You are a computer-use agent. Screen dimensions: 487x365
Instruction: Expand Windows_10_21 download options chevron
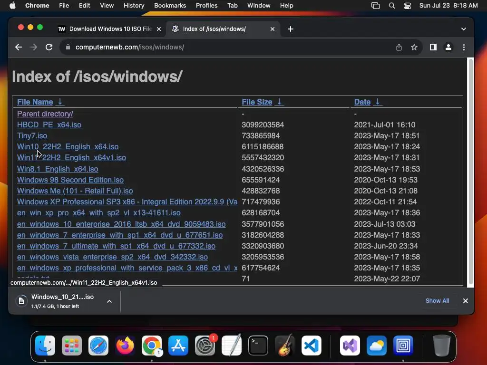109,301
